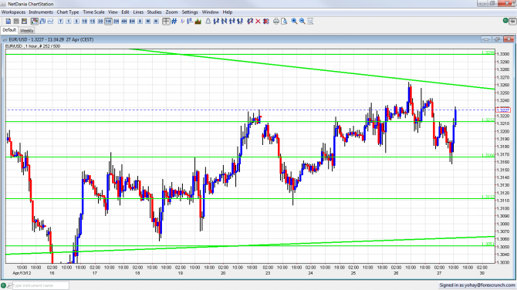Image resolution: width=517 pixels, height=290 pixels.
Task: Select the weekly (W) time scale
Action: [148, 22]
